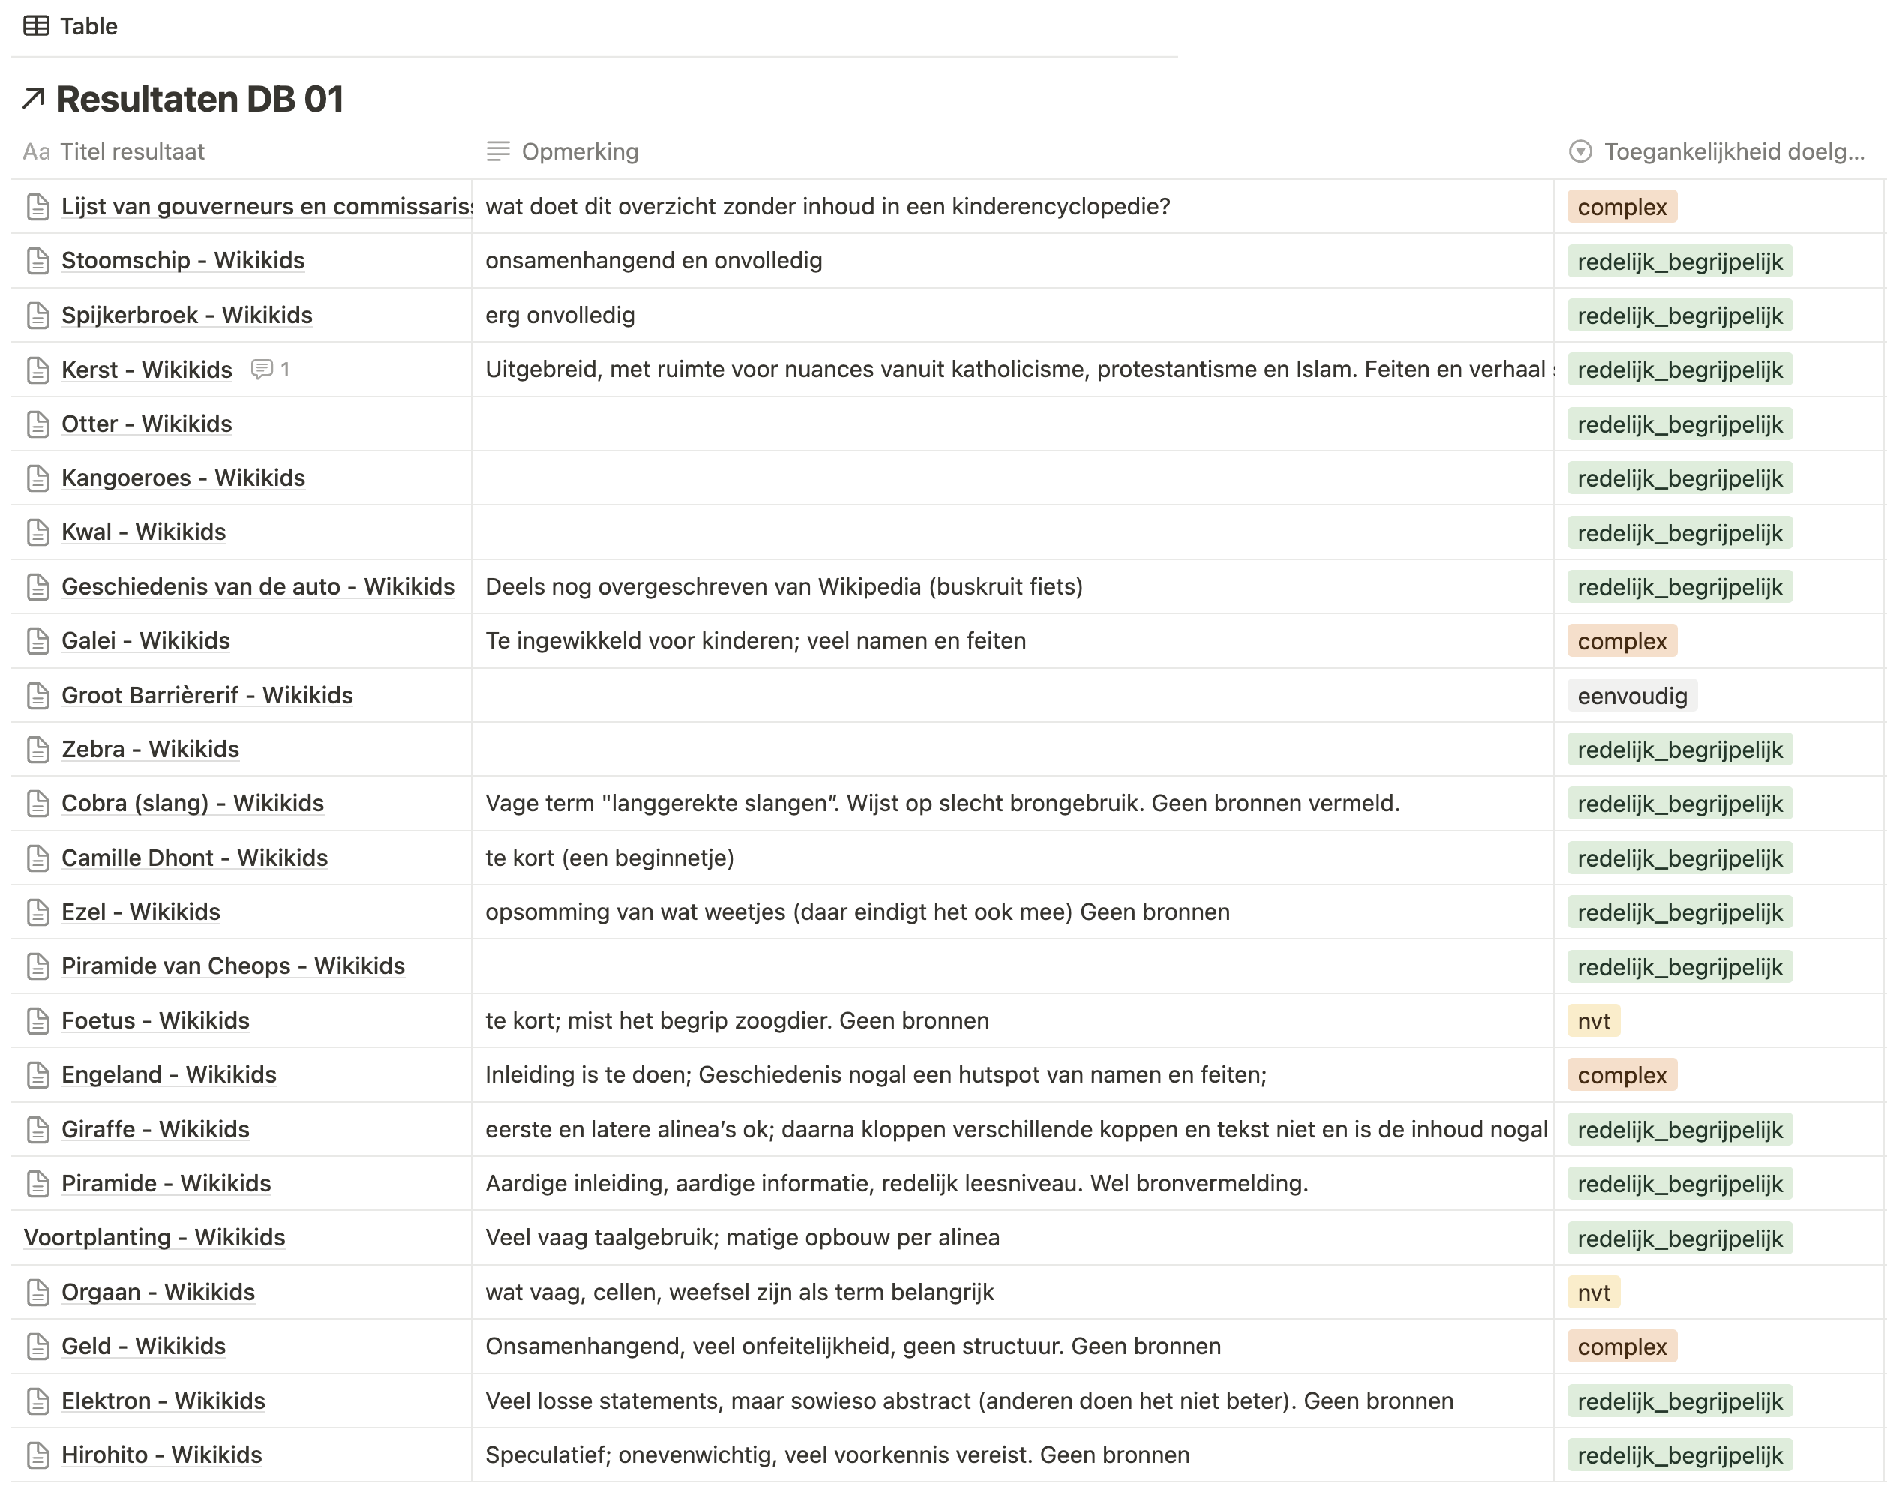Click page icon beside Hirohito - Wikikids

pyautogui.click(x=37, y=1455)
